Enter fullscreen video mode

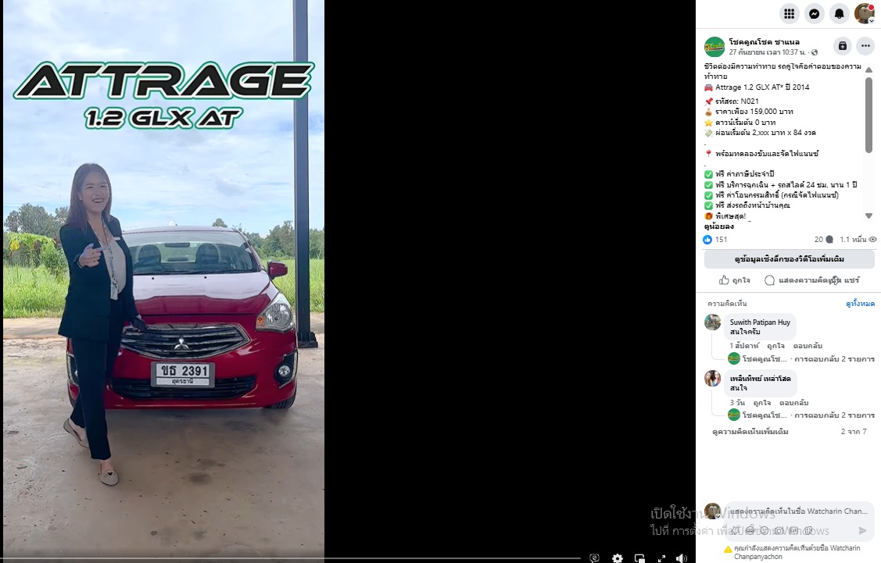(x=661, y=558)
